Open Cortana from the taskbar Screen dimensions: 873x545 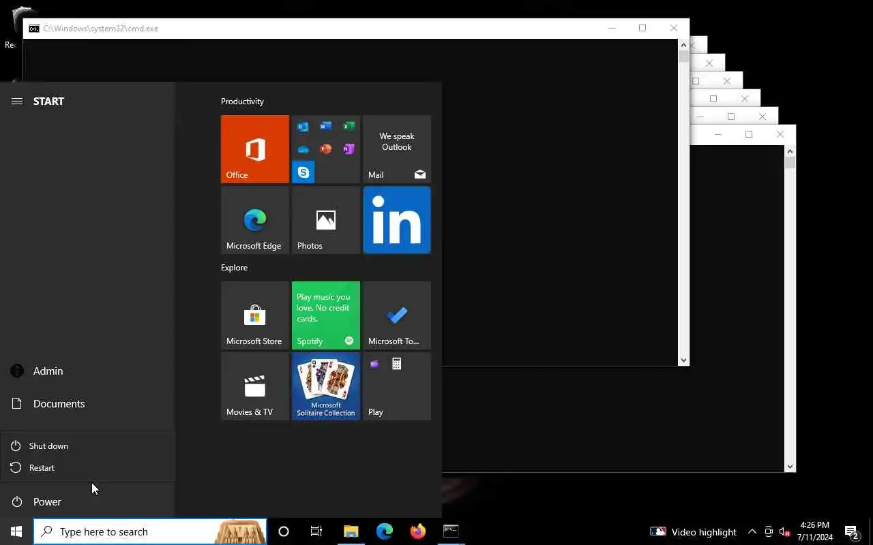pyautogui.click(x=284, y=531)
